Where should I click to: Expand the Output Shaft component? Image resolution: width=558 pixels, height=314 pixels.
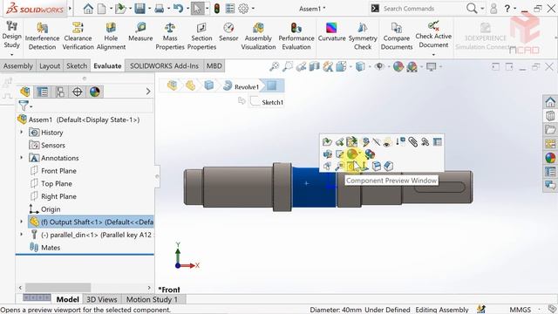click(21, 222)
